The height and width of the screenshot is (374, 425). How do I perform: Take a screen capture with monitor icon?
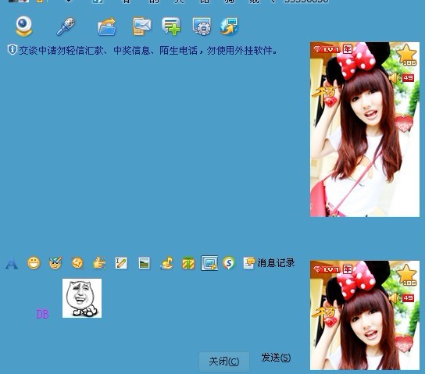coord(209,263)
